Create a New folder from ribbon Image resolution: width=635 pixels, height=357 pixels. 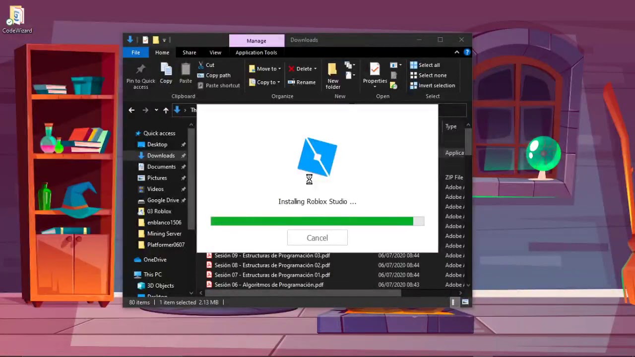tap(333, 76)
